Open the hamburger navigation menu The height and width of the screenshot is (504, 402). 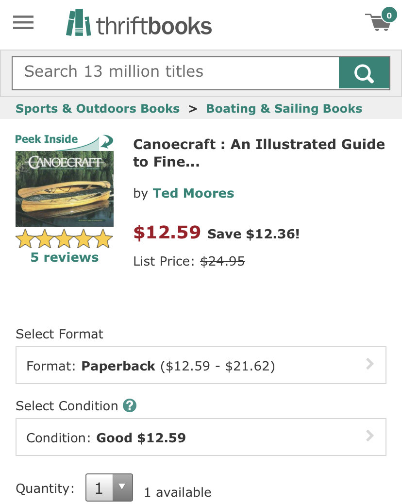pos(23,22)
